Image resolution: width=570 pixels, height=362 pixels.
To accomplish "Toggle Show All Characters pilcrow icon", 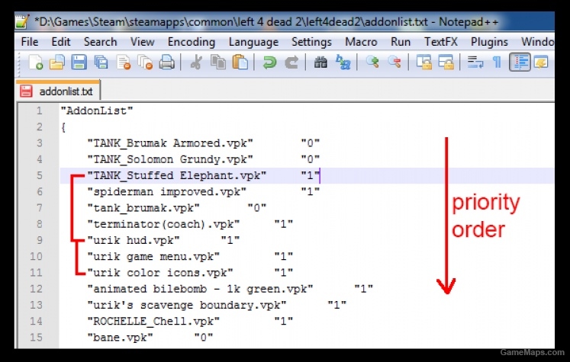I will pyautogui.click(x=497, y=62).
